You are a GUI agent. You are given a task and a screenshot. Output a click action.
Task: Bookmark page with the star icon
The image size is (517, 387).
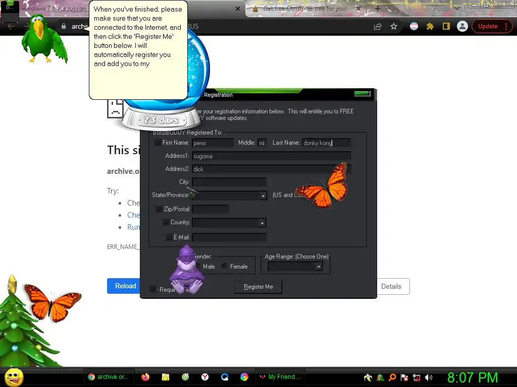pyautogui.click(x=394, y=26)
